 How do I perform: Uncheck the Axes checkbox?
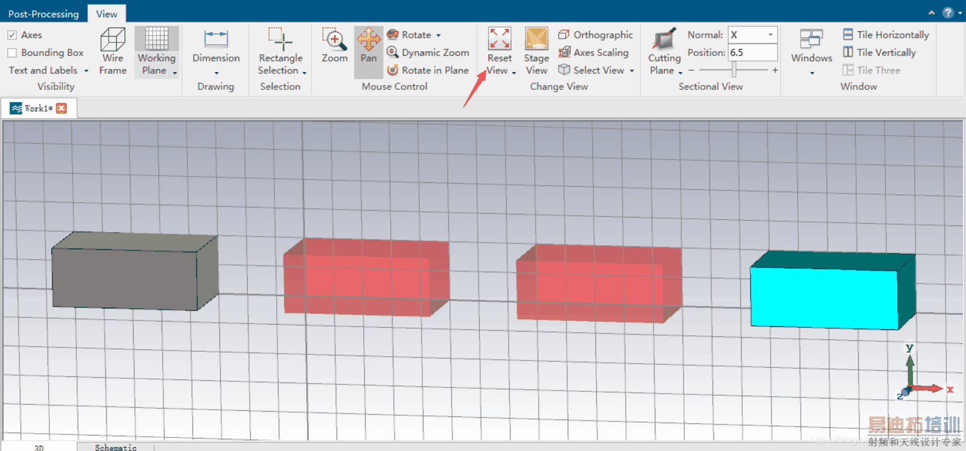click(x=12, y=35)
